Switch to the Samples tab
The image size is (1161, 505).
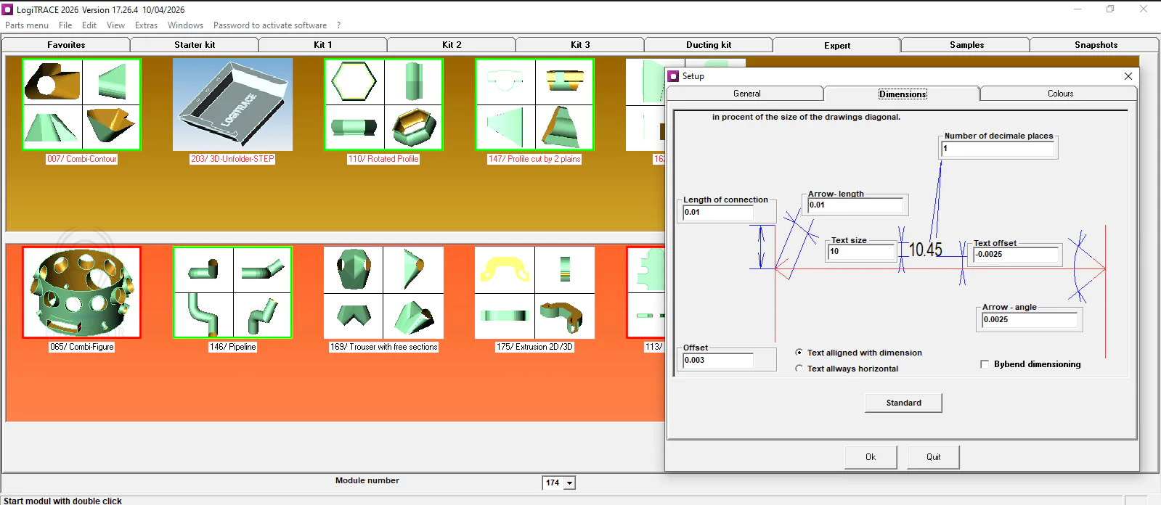tap(966, 45)
